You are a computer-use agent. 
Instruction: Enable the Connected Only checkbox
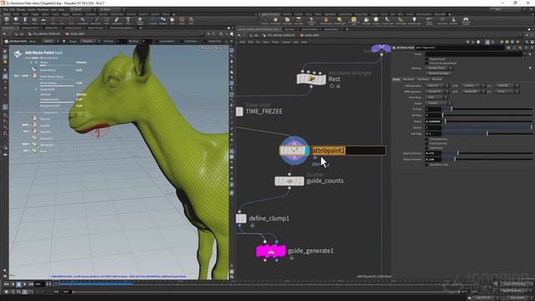(427, 140)
